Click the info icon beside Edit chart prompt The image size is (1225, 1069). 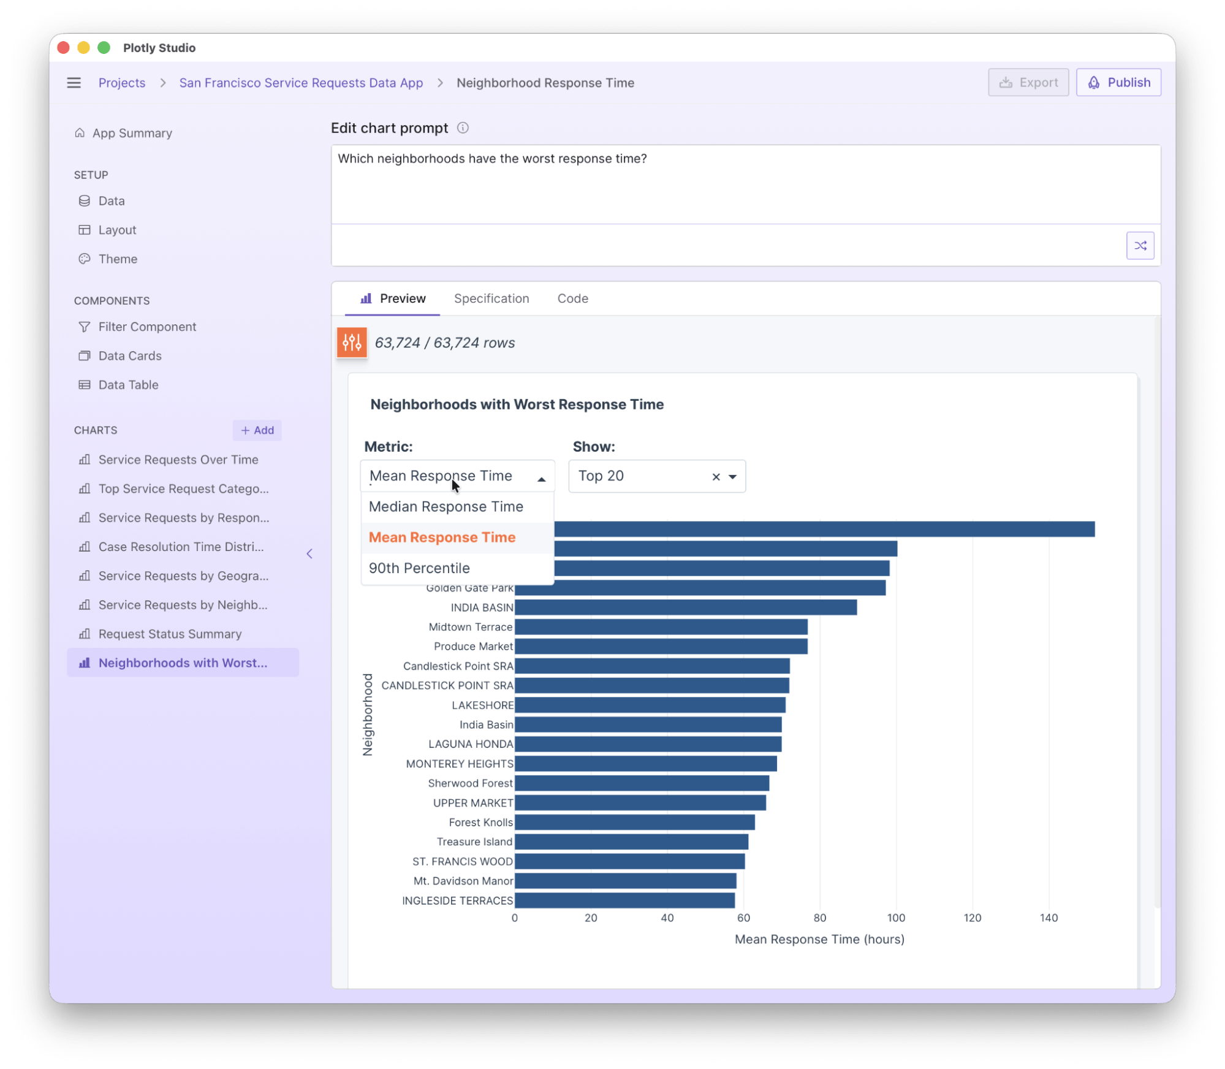pyautogui.click(x=463, y=127)
